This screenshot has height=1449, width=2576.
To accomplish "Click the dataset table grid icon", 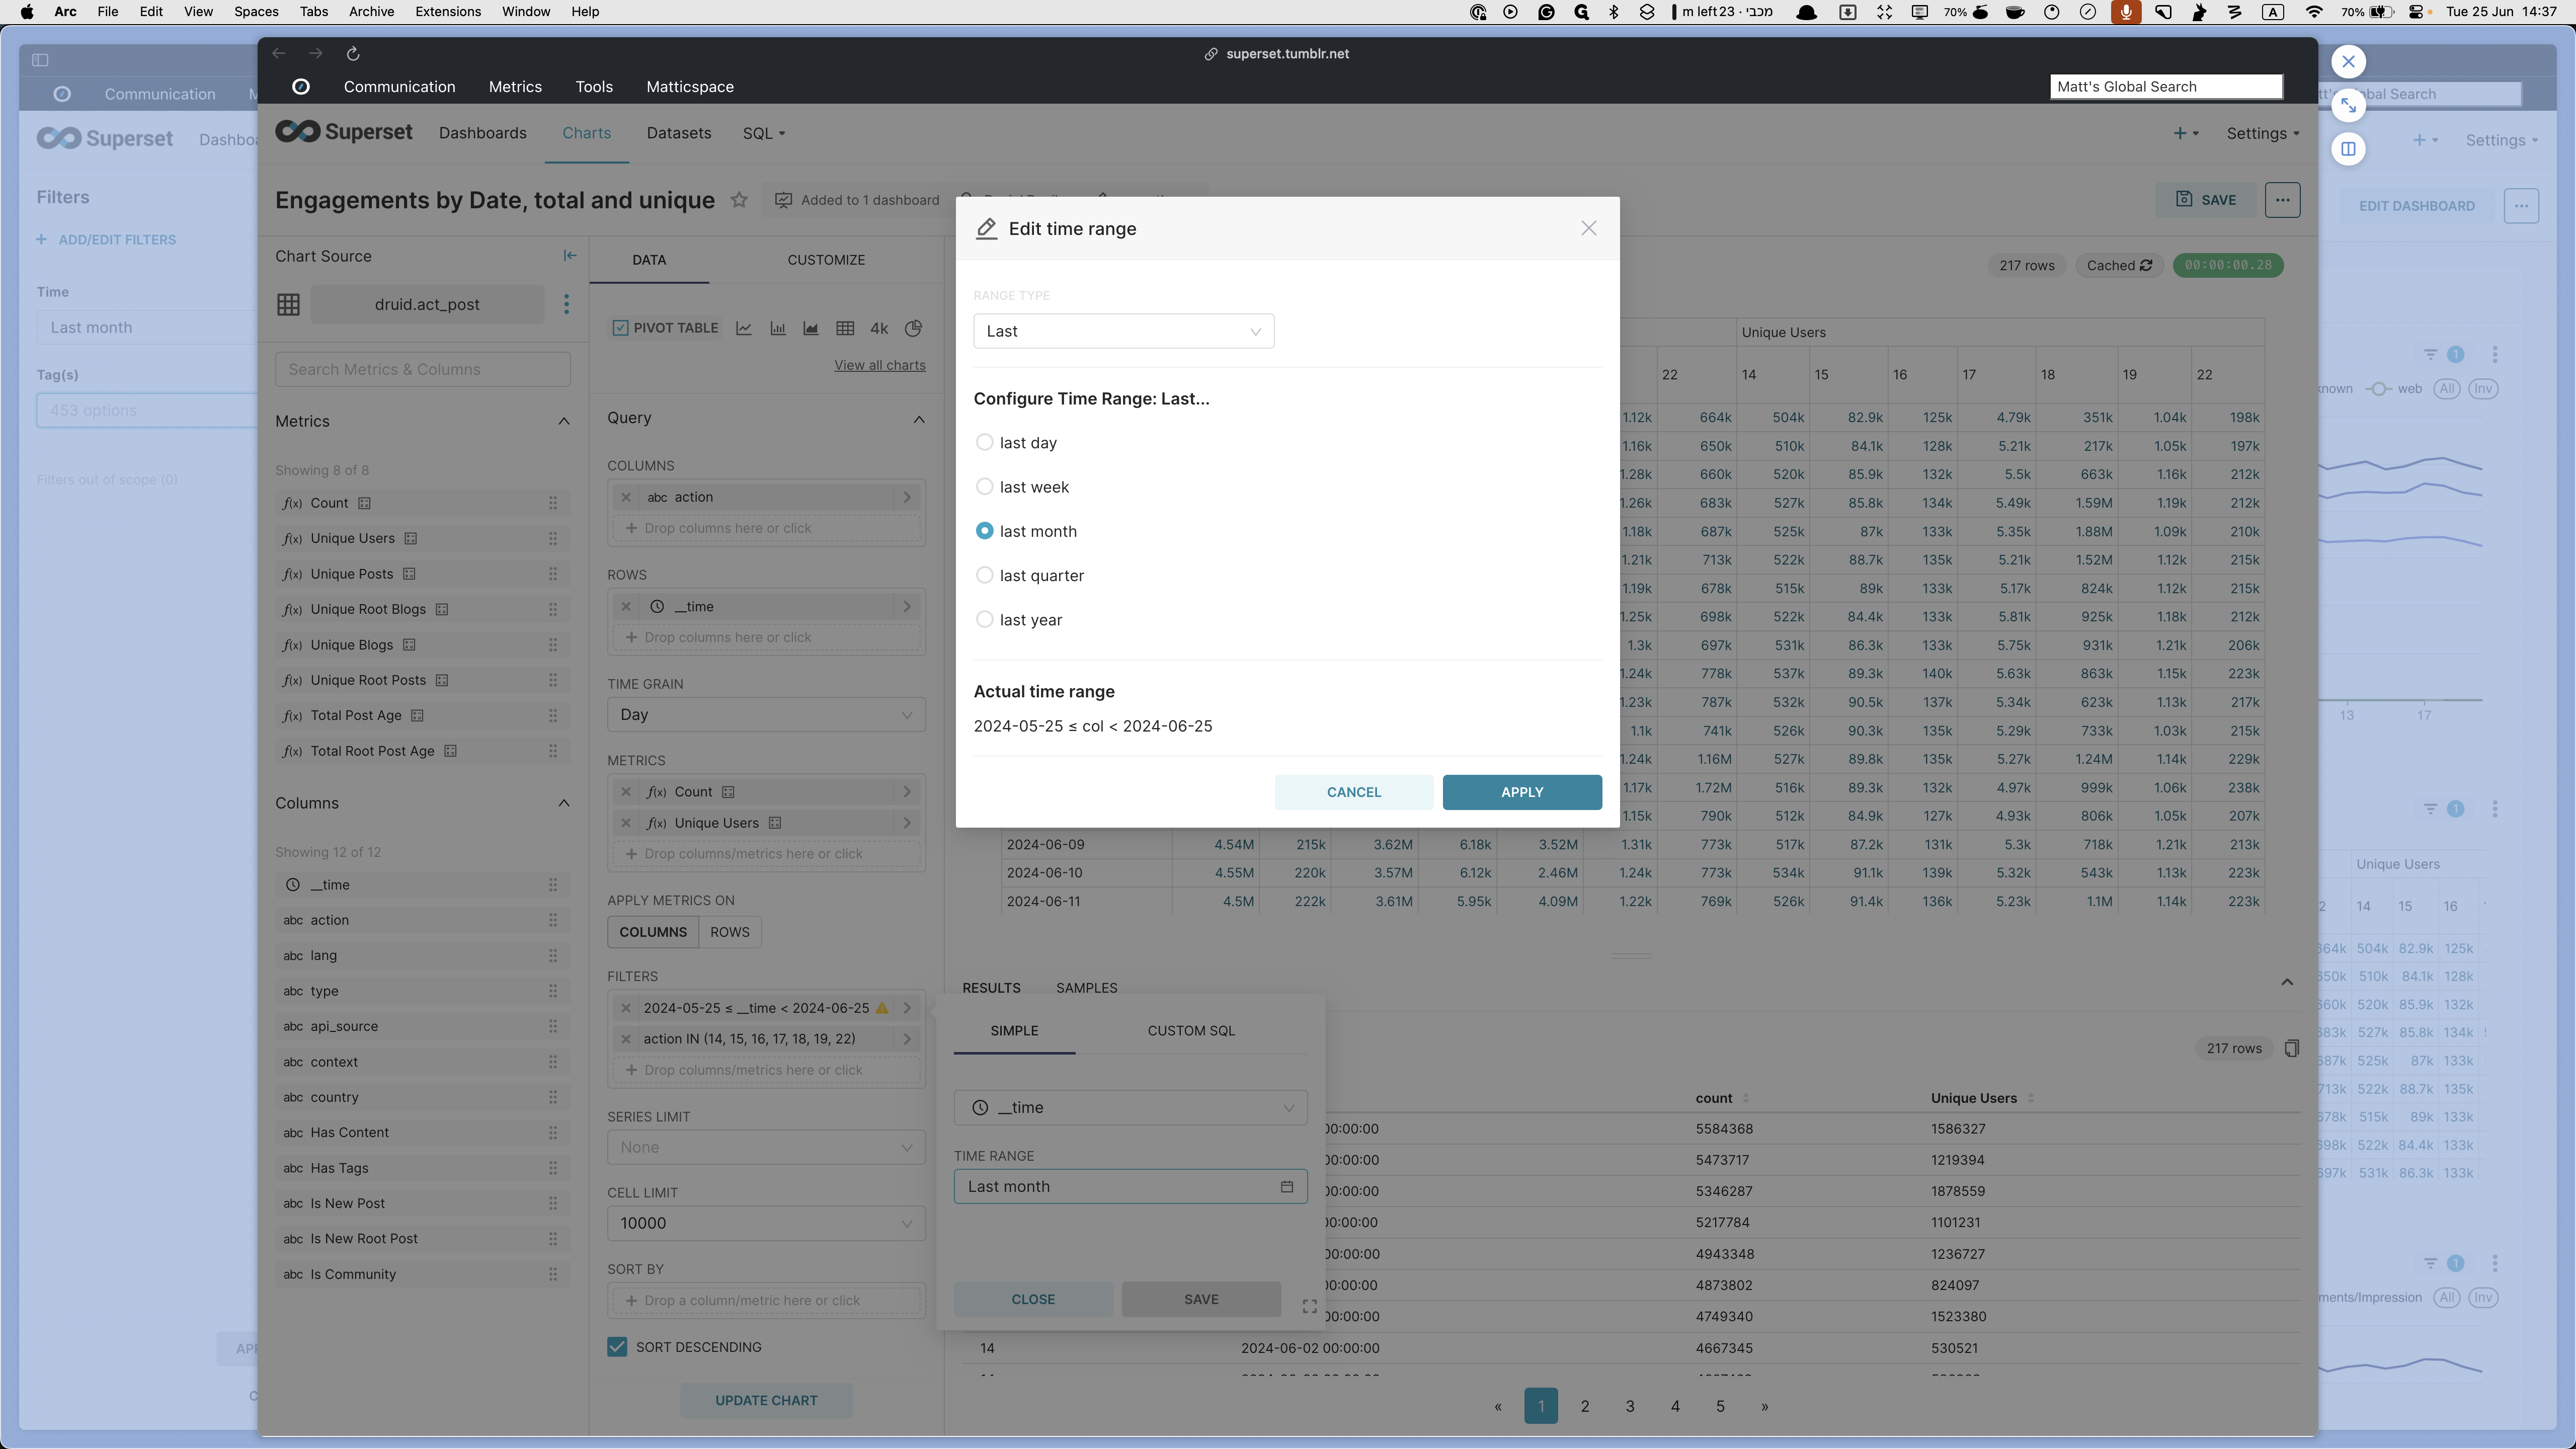I will pyautogui.click(x=288, y=304).
